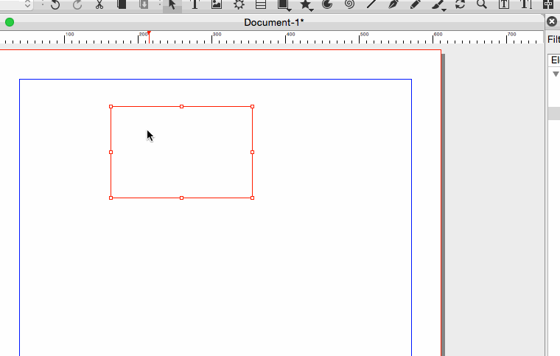Image resolution: width=560 pixels, height=356 pixels.
Task: Collapse the outline tree disclosure triangle
Action: (x=556, y=74)
